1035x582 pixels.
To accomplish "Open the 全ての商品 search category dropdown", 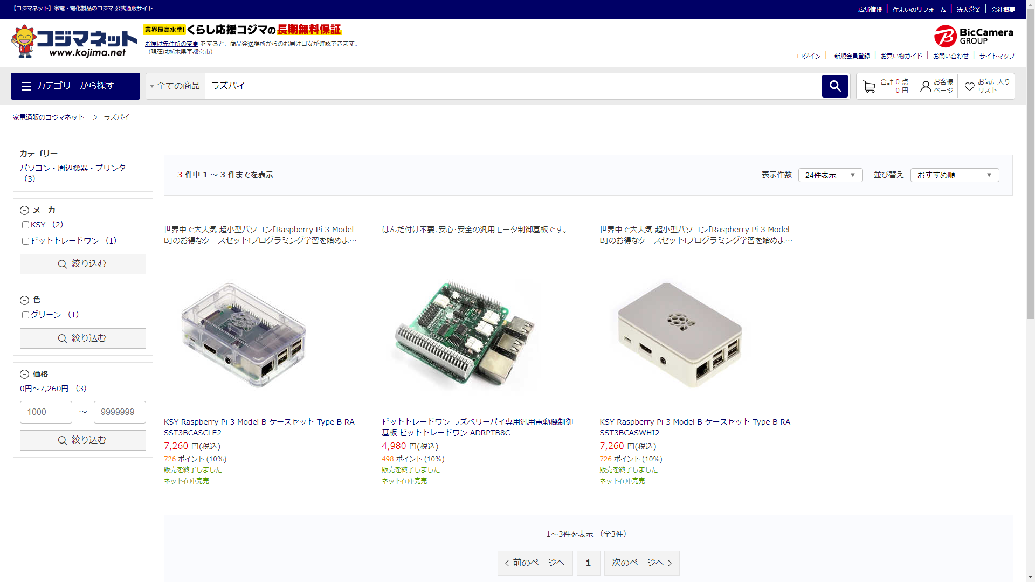I will pyautogui.click(x=175, y=86).
